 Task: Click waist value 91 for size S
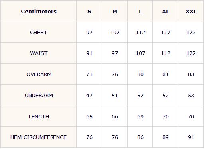[x=89, y=53]
